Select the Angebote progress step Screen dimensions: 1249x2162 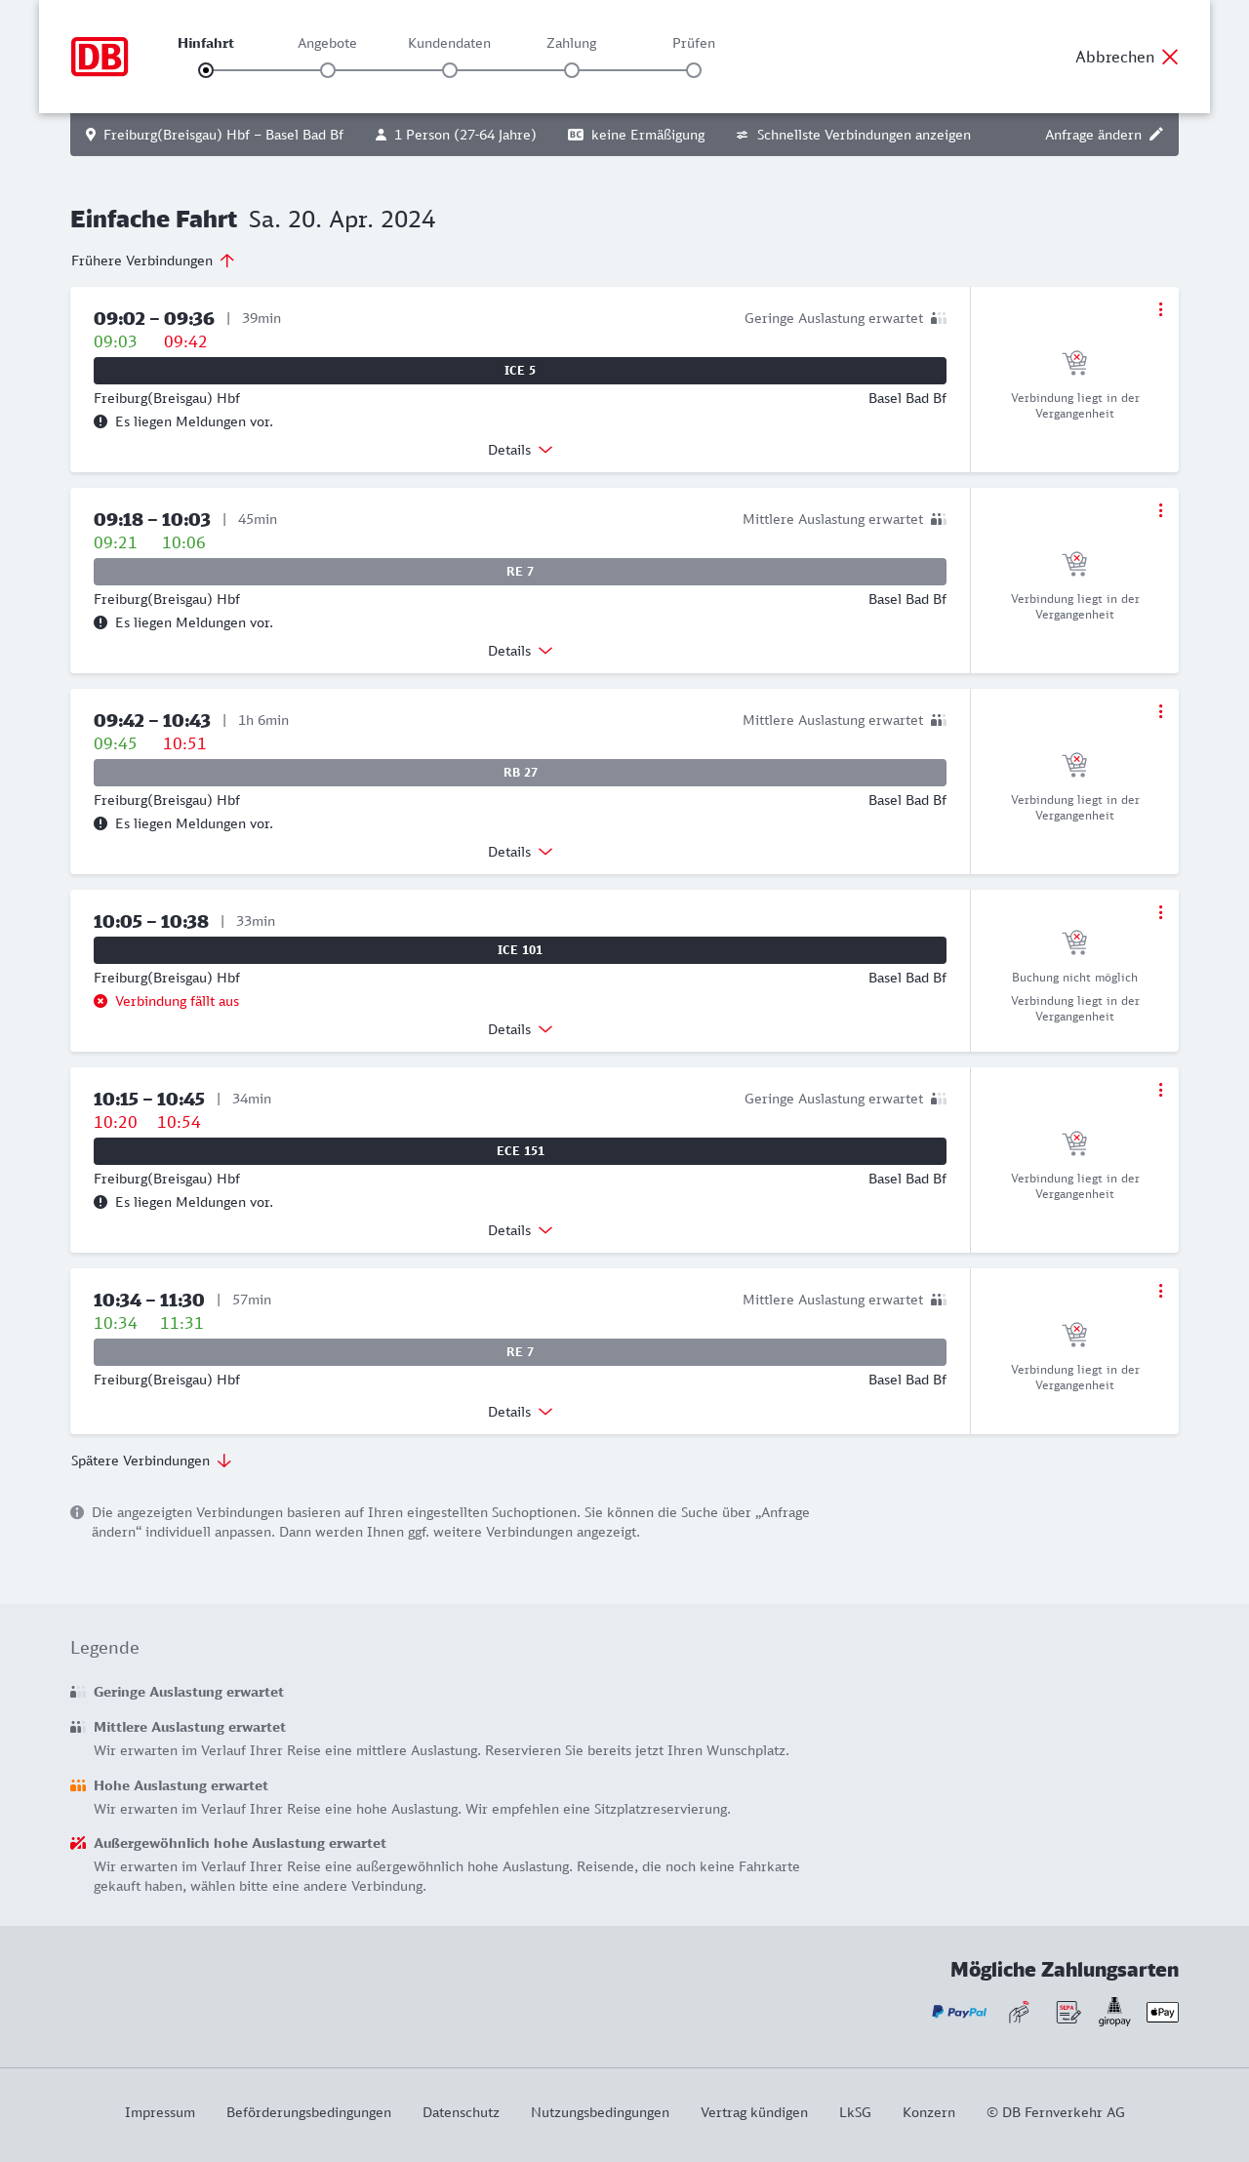click(x=328, y=70)
